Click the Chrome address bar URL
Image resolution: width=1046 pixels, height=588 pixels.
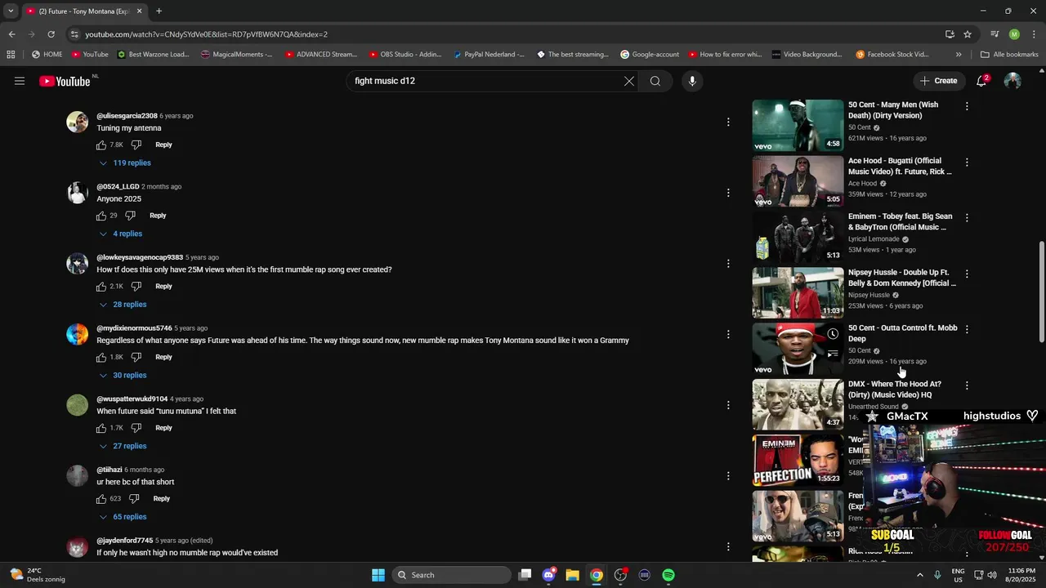pos(206,34)
